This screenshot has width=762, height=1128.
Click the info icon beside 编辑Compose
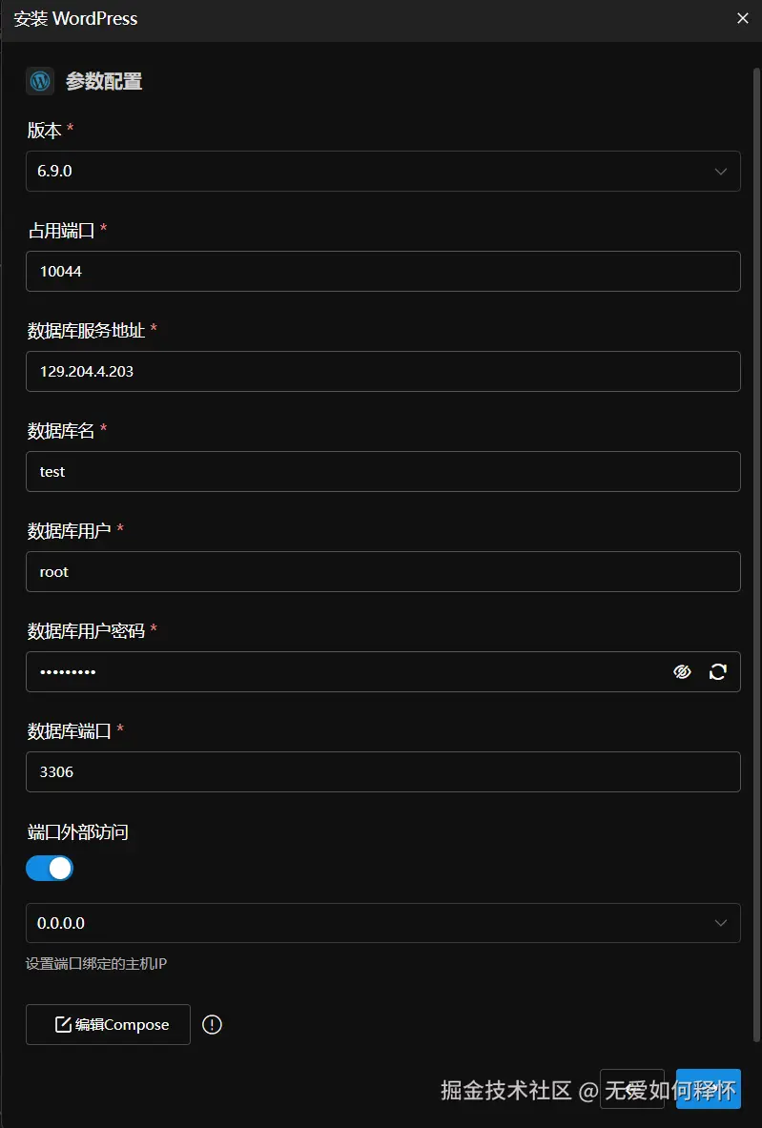pyautogui.click(x=213, y=1025)
